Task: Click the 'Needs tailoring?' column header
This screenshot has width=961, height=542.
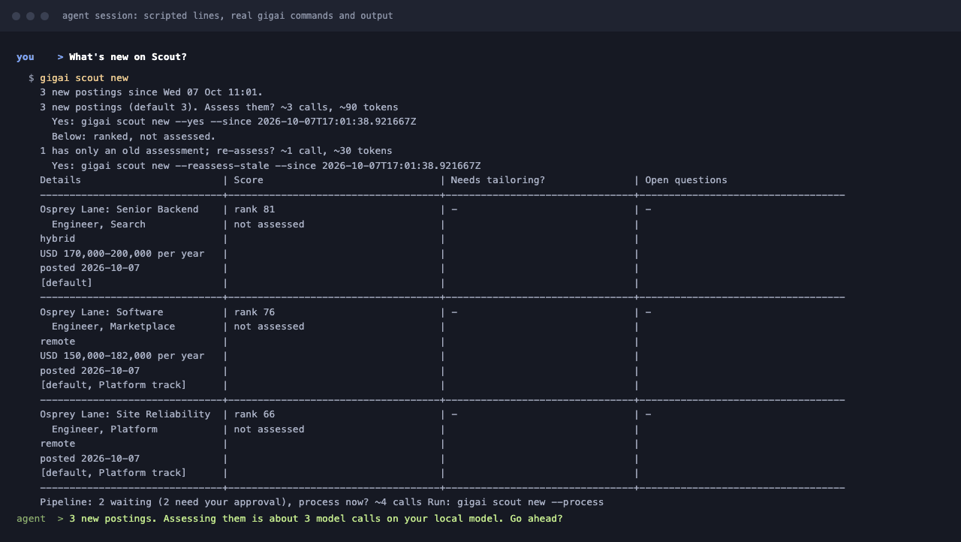Action: coord(498,180)
